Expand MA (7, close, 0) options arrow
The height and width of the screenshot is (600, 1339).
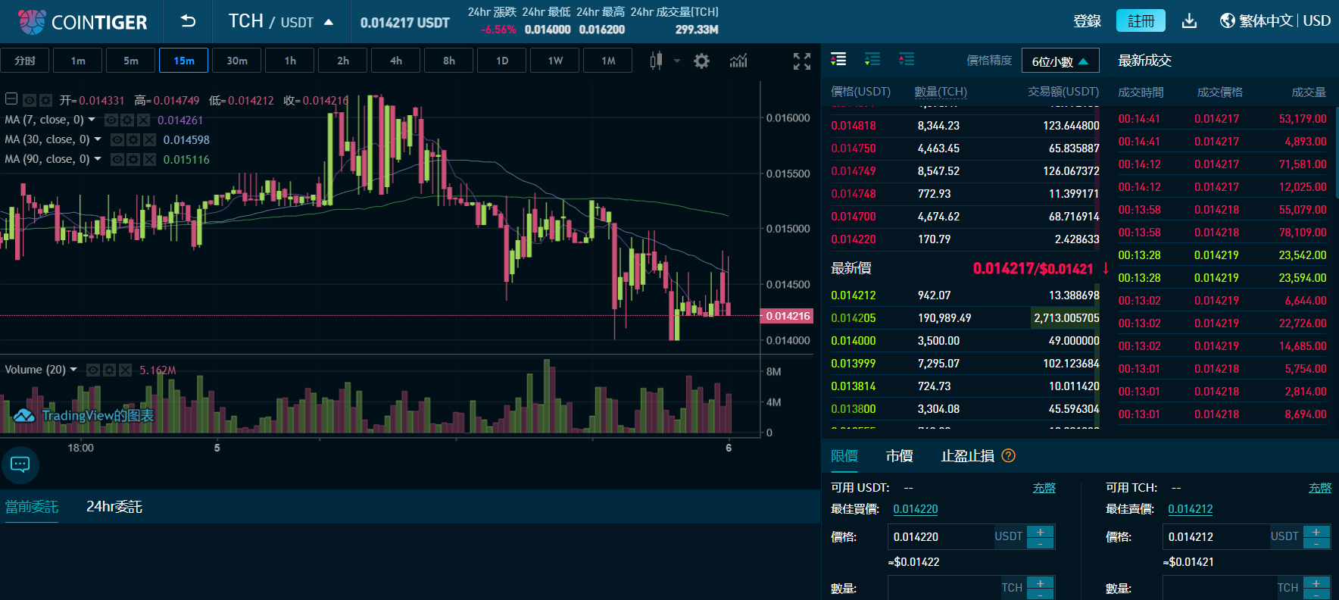(x=92, y=120)
